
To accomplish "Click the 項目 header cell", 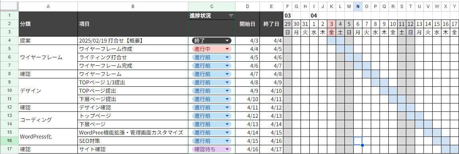I will click(x=133, y=24).
